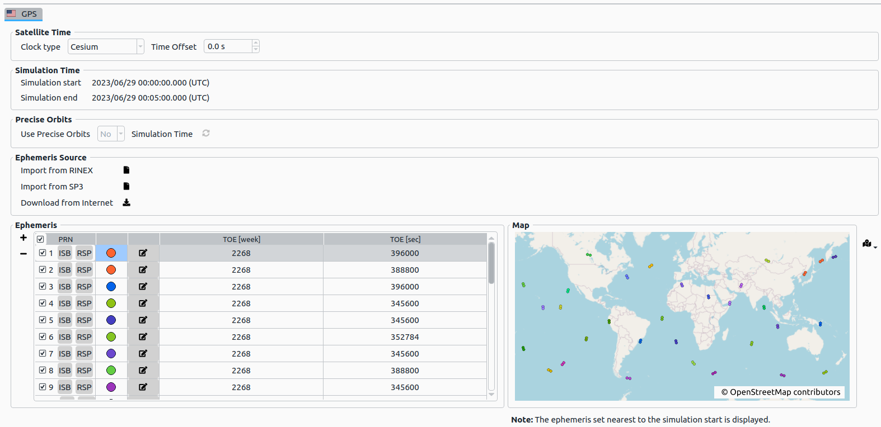
Task: Open the Clock type dropdown
Action: click(x=106, y=46)
